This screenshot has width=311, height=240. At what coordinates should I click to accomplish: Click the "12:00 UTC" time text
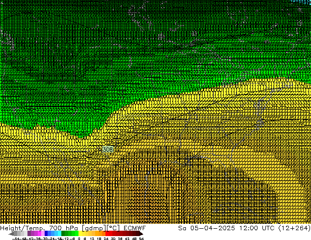(257, 228)
